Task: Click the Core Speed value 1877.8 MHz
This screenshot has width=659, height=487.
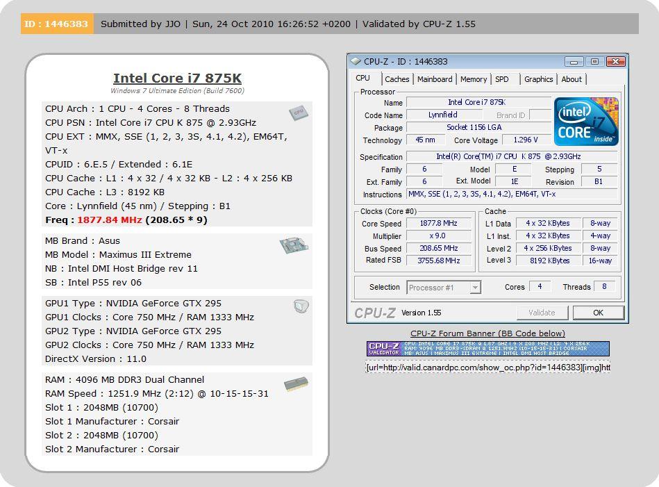Action: pos(439,223)
